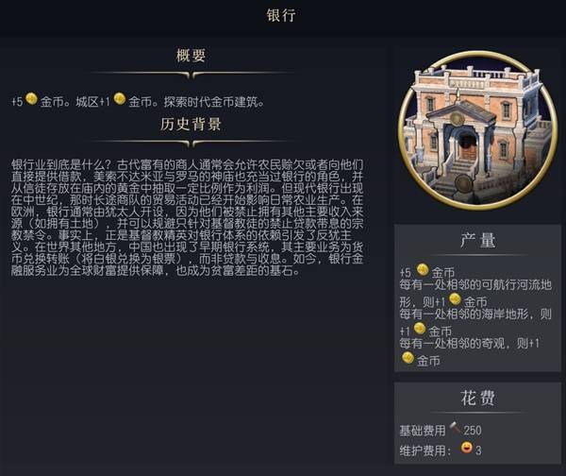
Task: Click the history line starting 欧洲，银行通常由犹太人
Action: (187, 212)
